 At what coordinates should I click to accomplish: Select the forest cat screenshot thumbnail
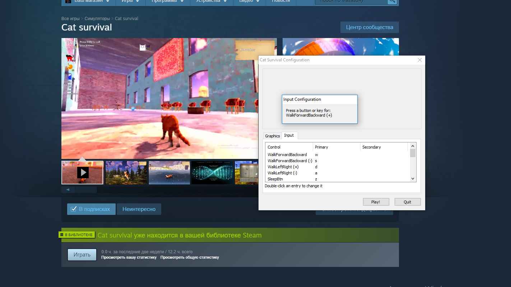coord(126,173)
